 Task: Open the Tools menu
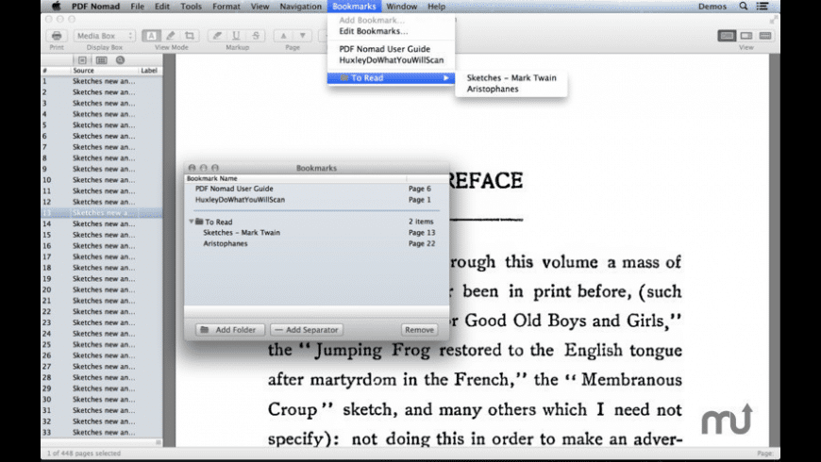tap(191, 7)
